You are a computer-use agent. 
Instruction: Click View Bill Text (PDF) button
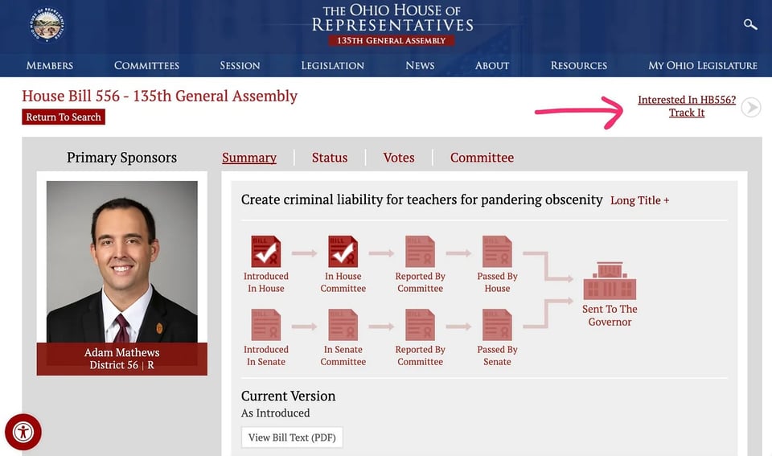[292, 438]
